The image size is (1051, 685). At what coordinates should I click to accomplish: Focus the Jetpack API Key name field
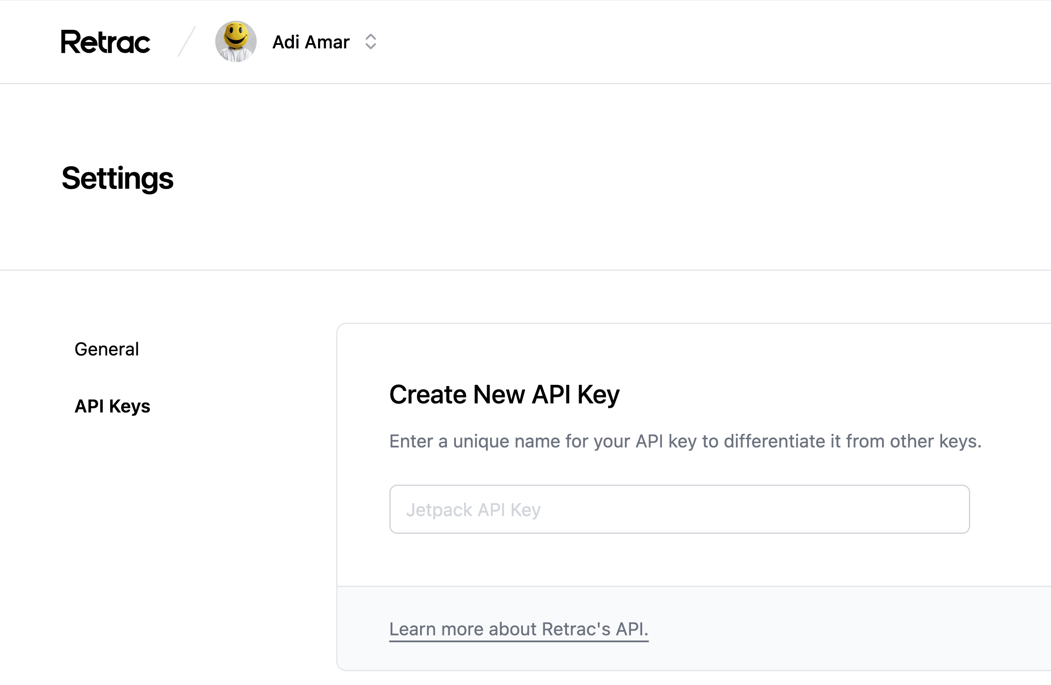click(679, 509)
